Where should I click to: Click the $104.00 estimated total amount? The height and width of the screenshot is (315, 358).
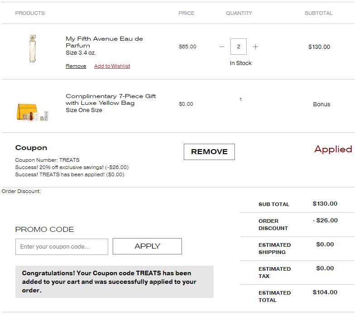coord(325,292)
